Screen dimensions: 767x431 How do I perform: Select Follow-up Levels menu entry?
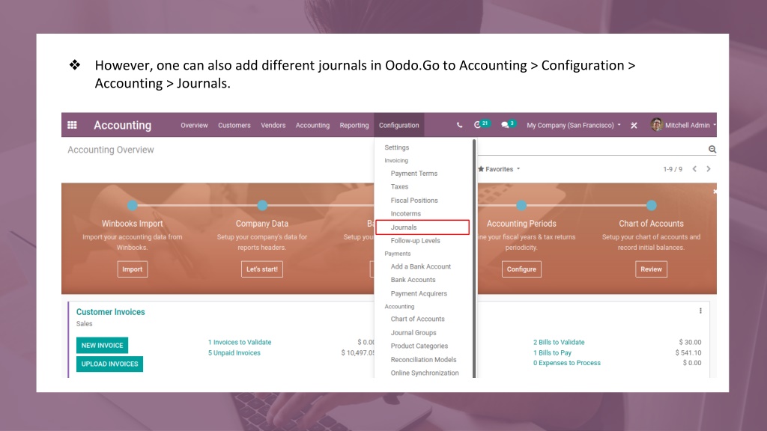pyautogui.click(x=415, y=240)
